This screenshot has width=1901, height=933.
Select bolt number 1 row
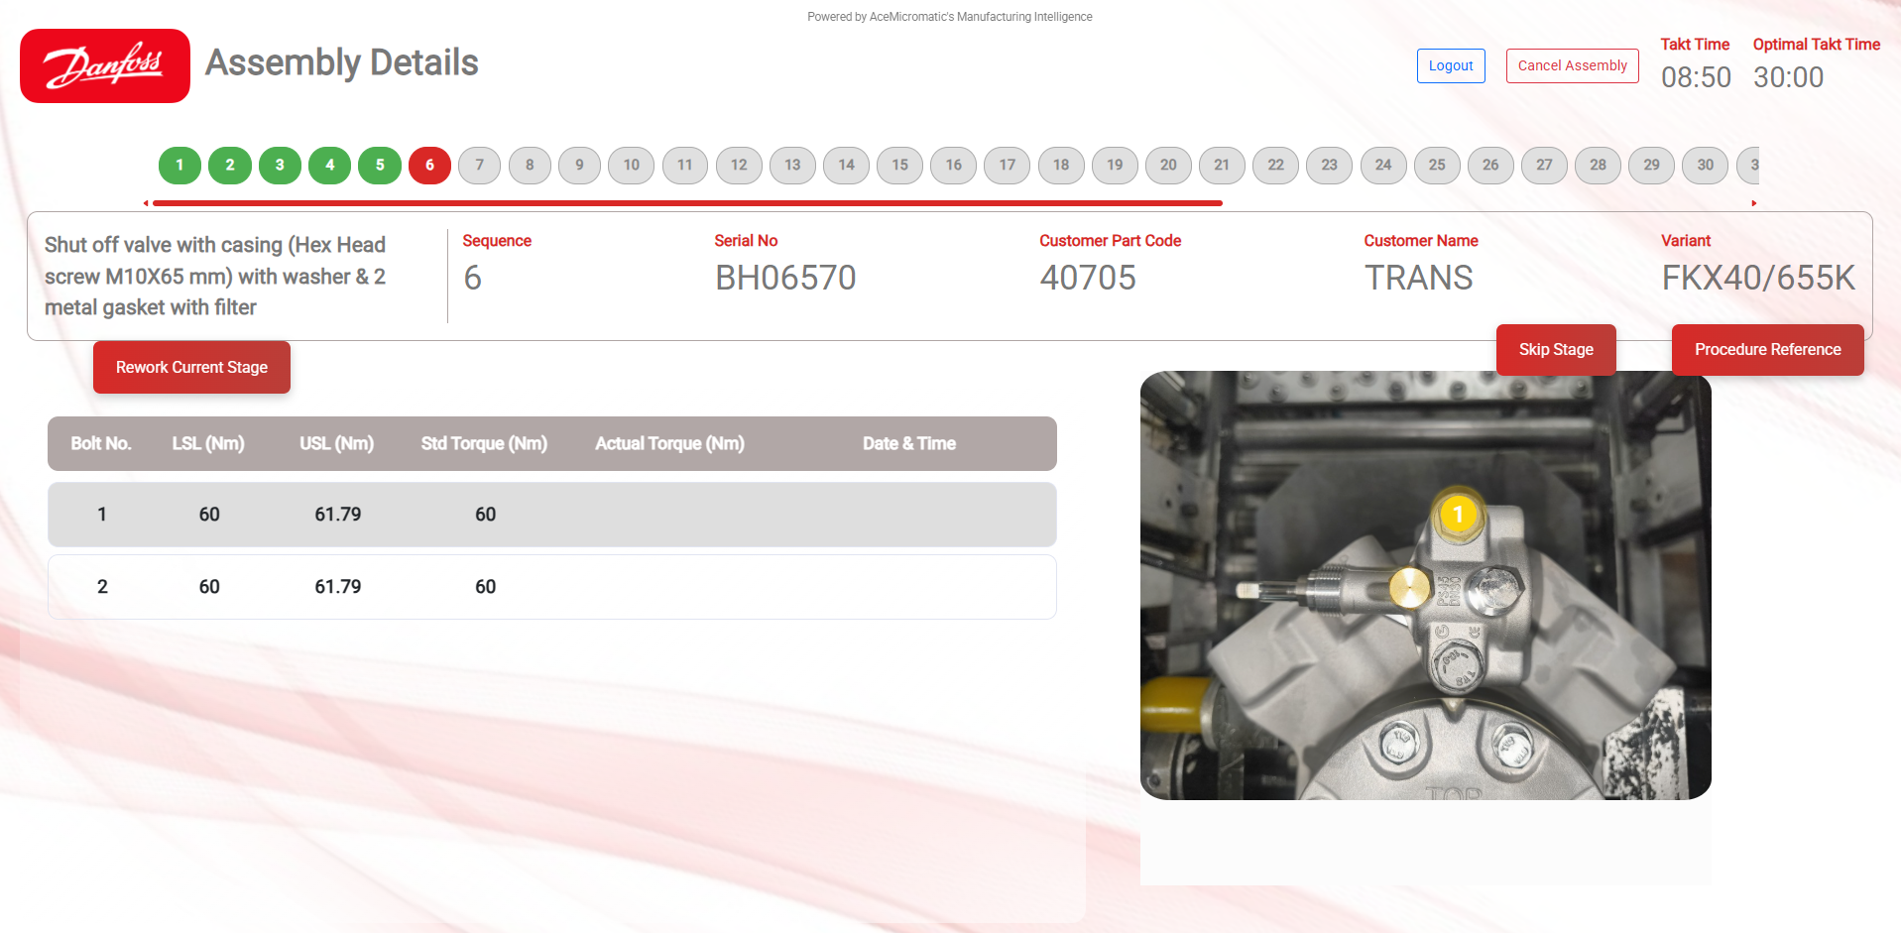[552, 515]
